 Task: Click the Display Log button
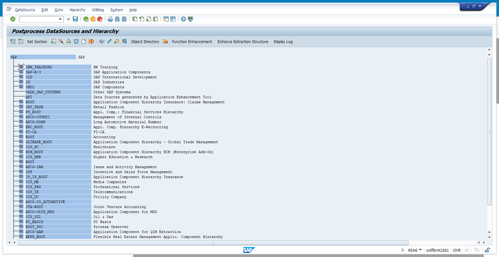coord(283,42)
